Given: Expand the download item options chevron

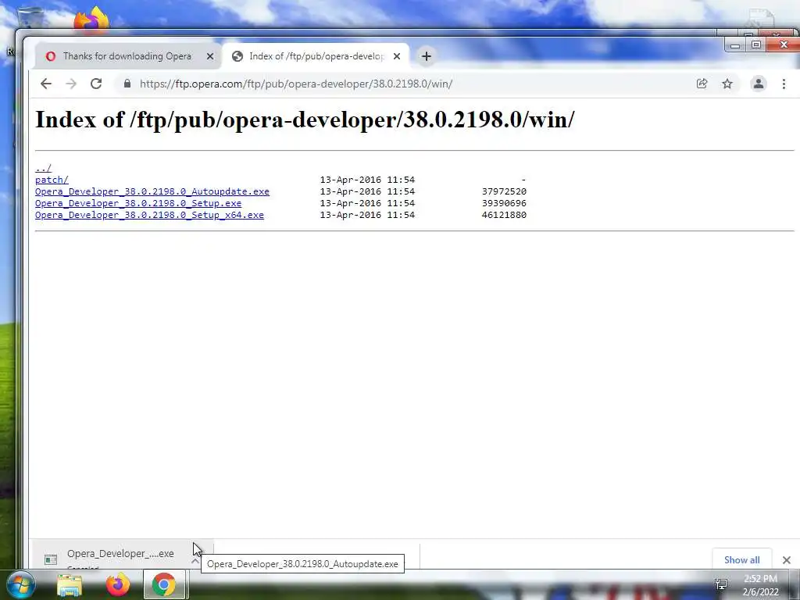Looking at the screenshot, I should coord(195,560).
